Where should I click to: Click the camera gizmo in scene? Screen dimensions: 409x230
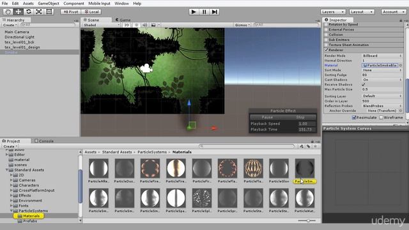[146, 68]
